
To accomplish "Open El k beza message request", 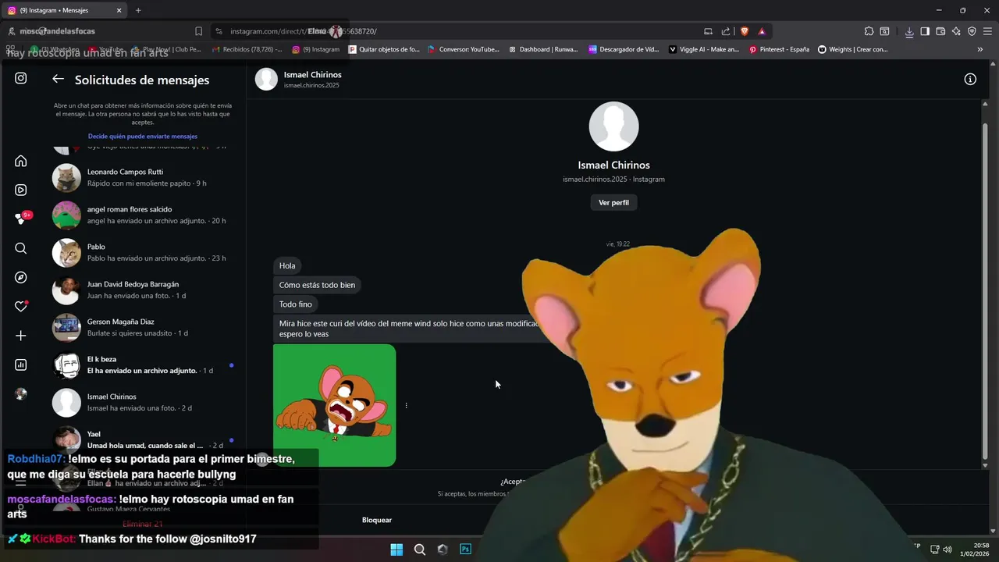I will [x=144, y=365].
